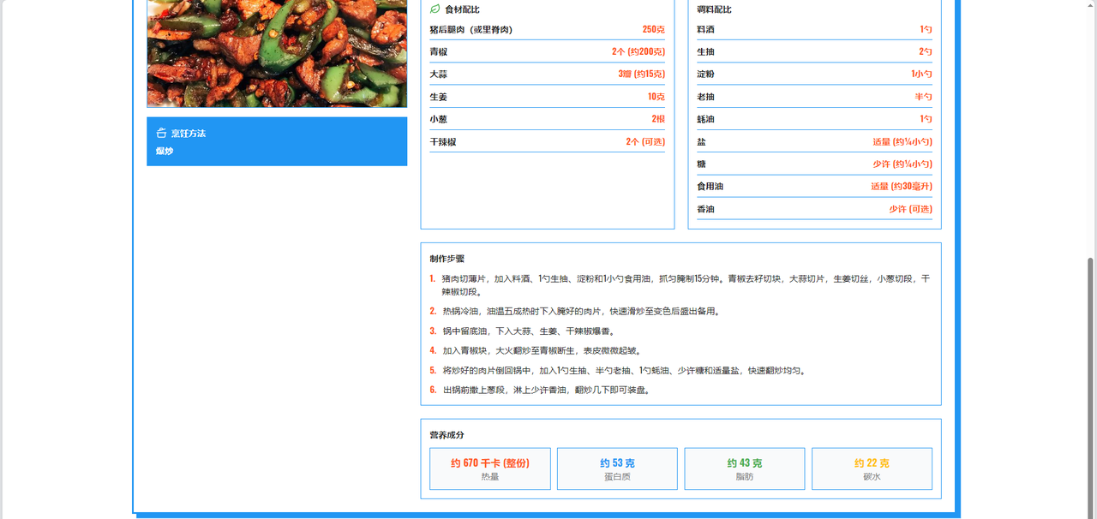
Task: Click the cooking pot icon beside 烹饪方法
Action: point(161,134)
